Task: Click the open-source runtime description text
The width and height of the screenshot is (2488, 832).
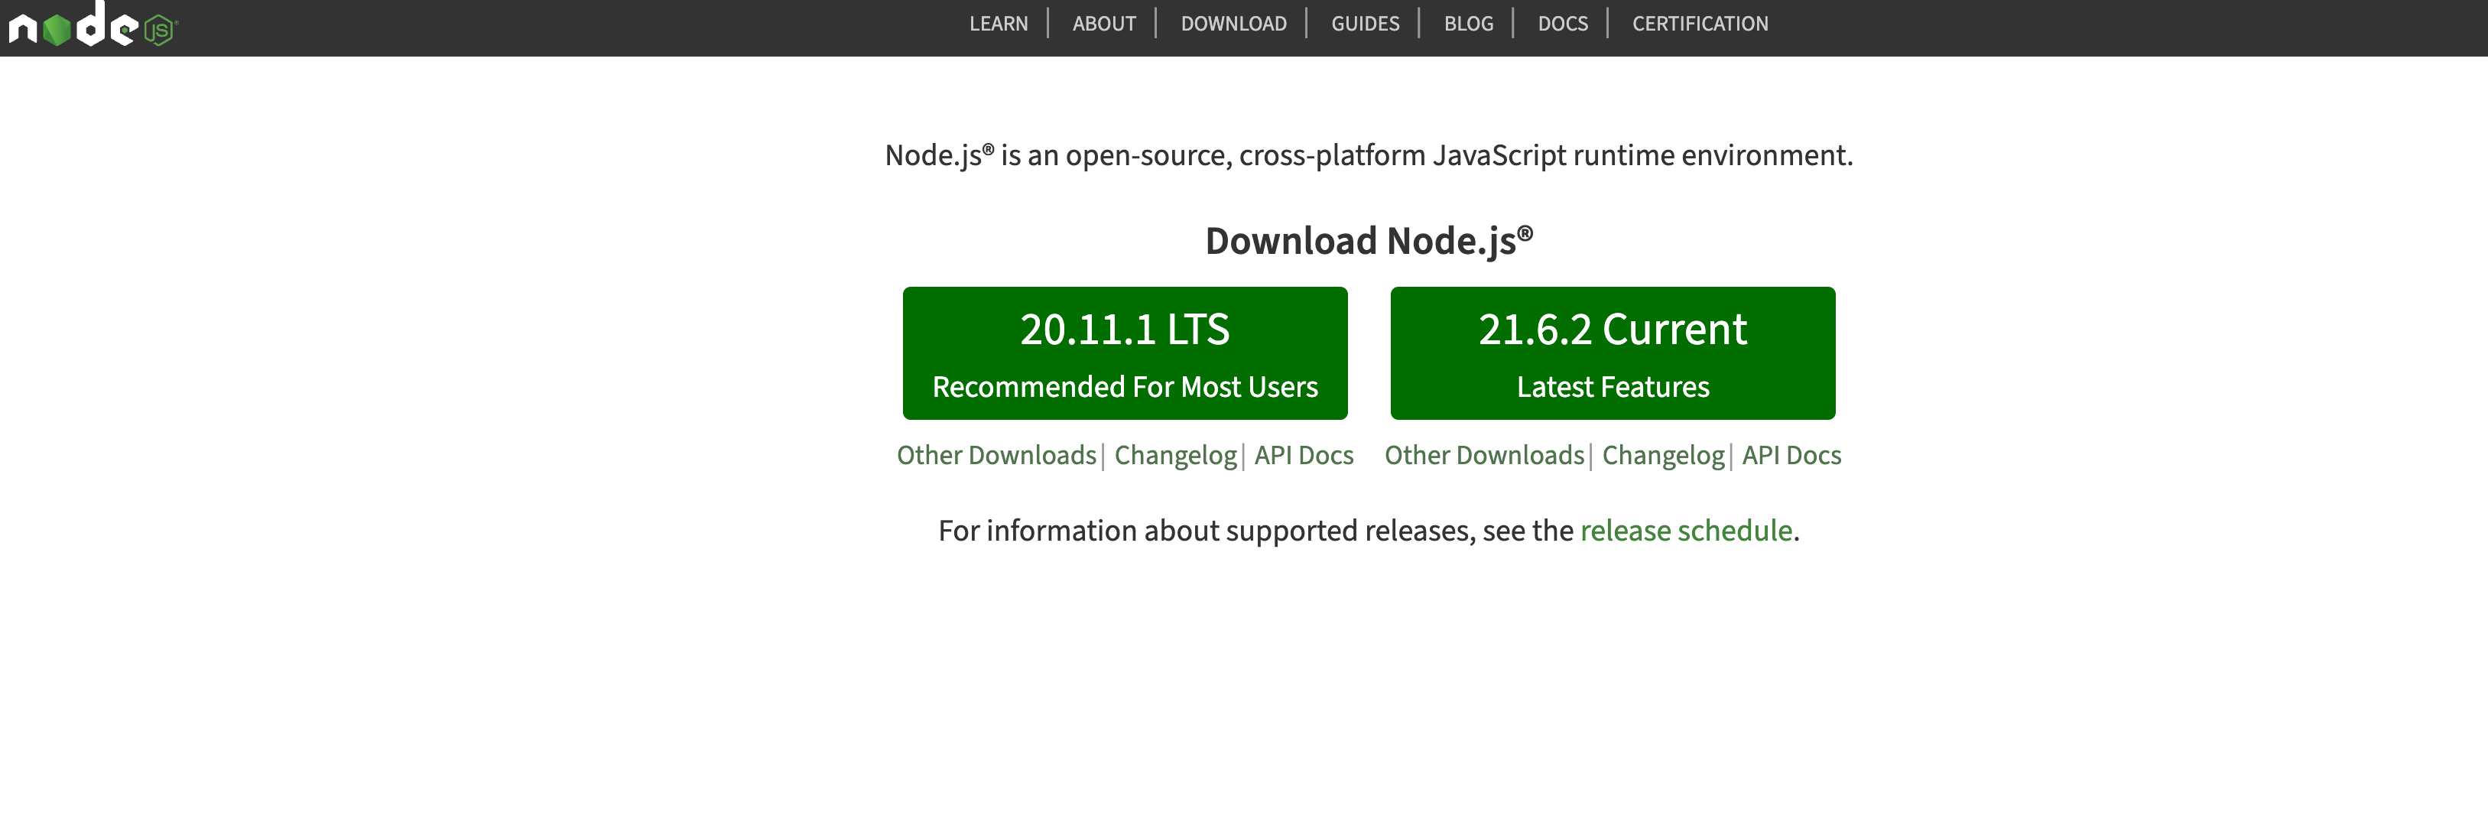Action: pyautogui.click(x=1368, y=155)
